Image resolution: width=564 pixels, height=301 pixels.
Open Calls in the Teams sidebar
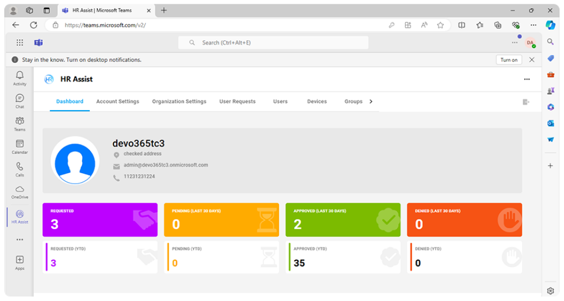tap(20, 169)
